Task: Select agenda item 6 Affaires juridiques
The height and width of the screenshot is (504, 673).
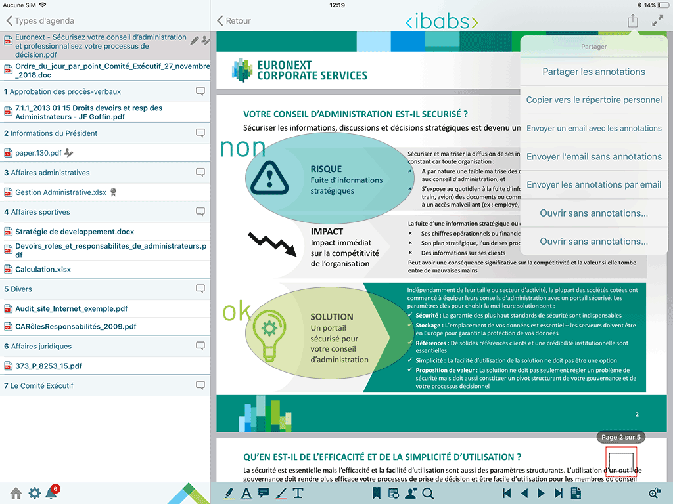Action: click(x=105, y=346)
